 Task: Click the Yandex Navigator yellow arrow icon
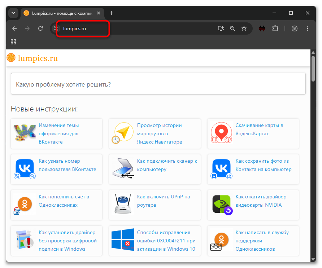123,133
